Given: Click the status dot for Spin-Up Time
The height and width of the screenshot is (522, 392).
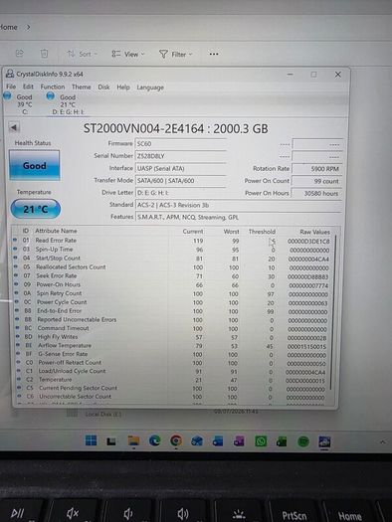Looking at the screenshot, I should 15,249.
